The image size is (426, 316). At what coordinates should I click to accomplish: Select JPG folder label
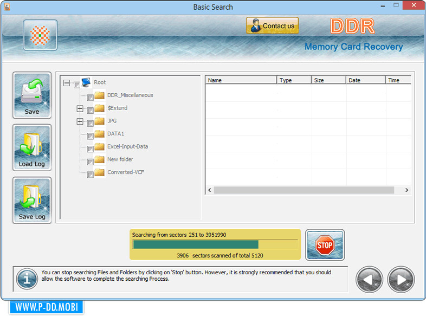tap(112, 121)
